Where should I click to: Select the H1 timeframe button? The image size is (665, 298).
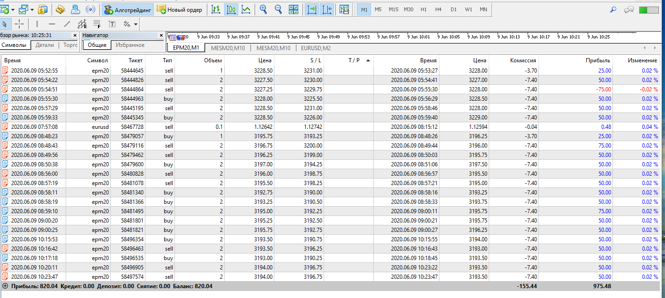423,9
